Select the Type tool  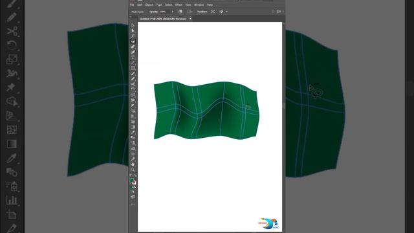click(133, 58)
